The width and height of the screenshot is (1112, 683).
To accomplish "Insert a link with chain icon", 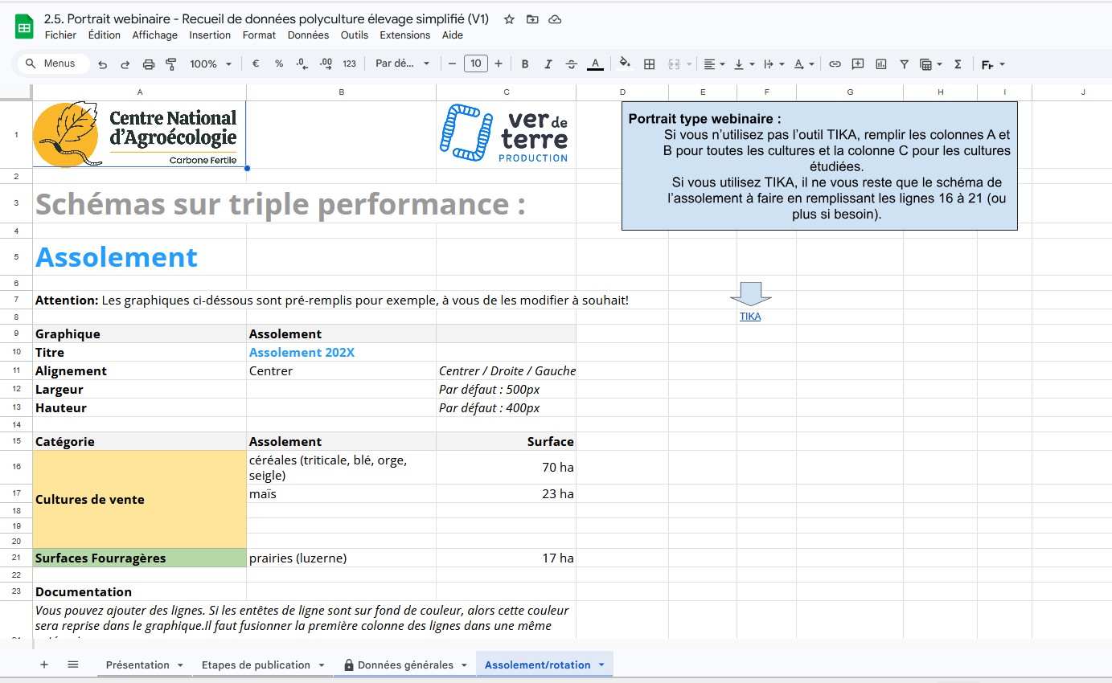I will (835, 64).
